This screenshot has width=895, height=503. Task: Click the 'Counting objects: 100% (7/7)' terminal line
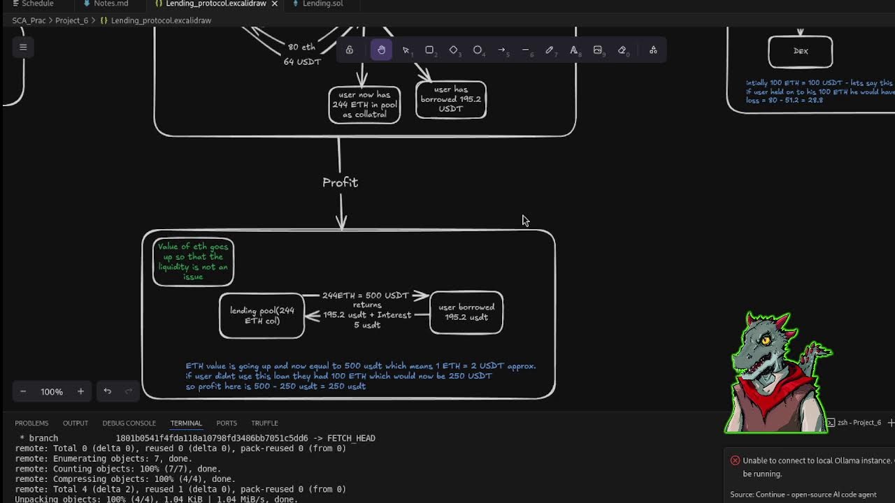(x=118, y=469)
